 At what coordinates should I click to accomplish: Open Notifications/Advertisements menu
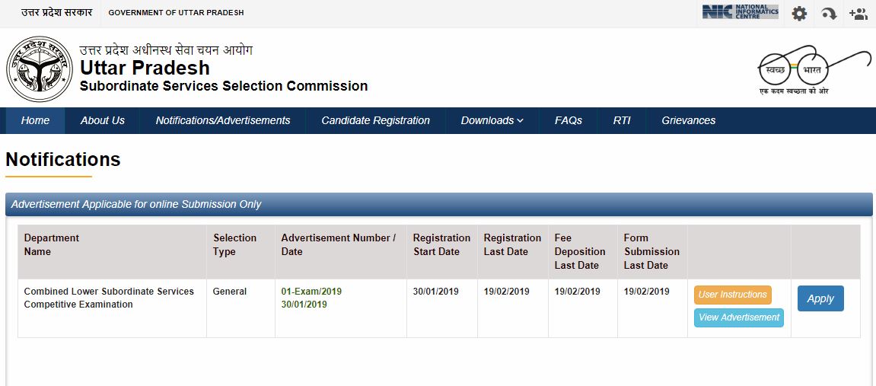click(x=222, y=120)
